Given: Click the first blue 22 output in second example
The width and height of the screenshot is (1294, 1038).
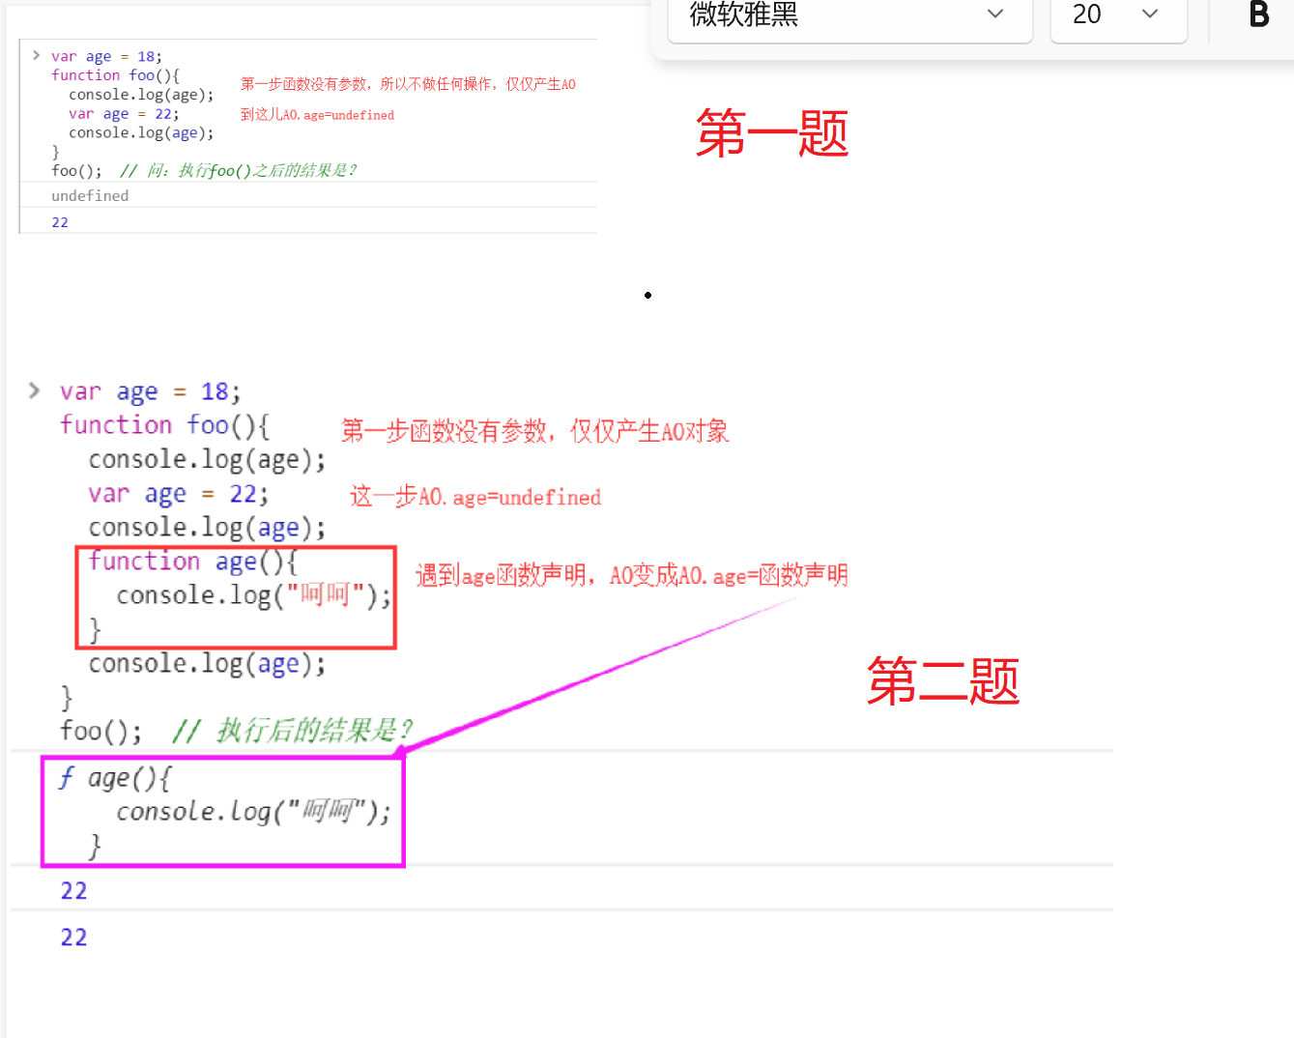Looking at the screenshot, I should (x=73, y=891).
